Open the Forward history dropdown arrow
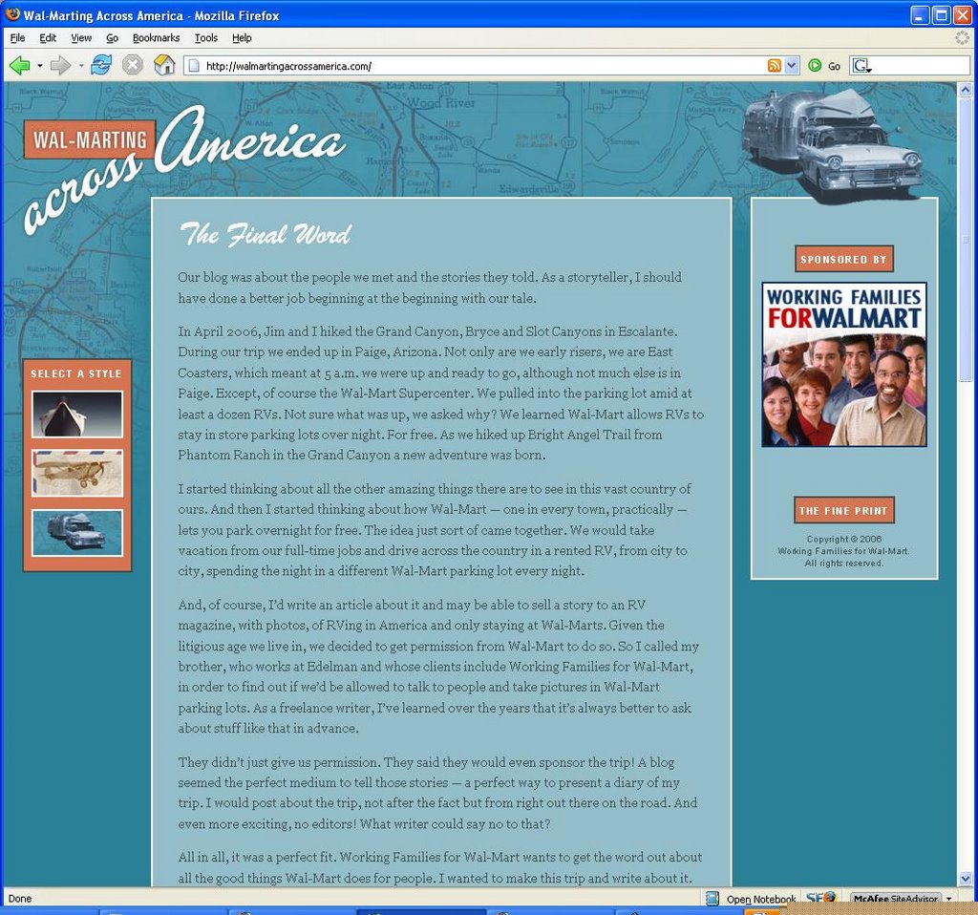This screenshot has width=978, height=915. pyautogui.click(x=81, y=66)
